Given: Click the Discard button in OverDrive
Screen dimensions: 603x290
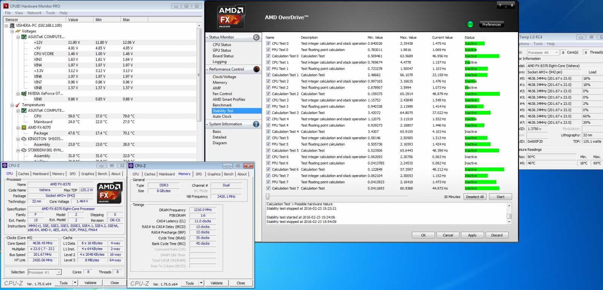Looking at the screenshot, I should (497, 235).
